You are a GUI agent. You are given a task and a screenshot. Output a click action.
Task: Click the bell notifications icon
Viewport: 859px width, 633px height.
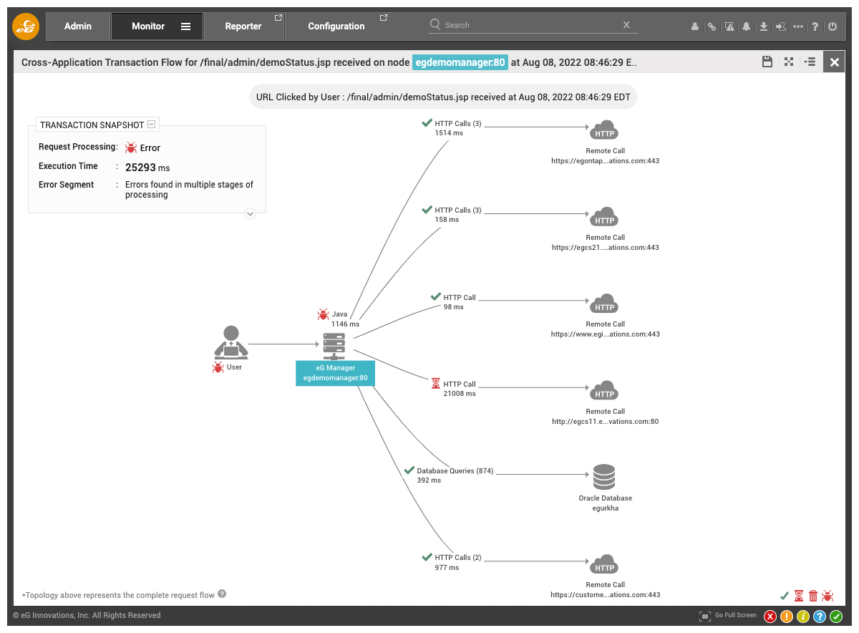pyautogui.click(x=747, y=26)
